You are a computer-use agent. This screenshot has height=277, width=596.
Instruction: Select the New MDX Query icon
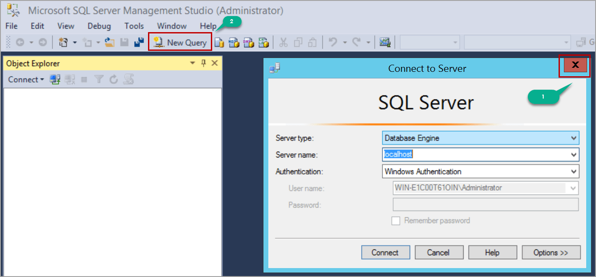click(234, 42)
